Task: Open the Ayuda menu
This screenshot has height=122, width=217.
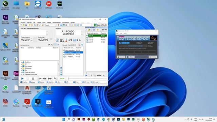Action: [x=73, y=22]
